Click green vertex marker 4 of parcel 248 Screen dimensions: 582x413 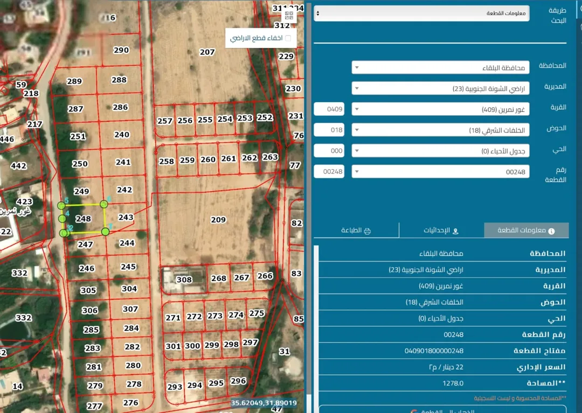pos(63,219)
